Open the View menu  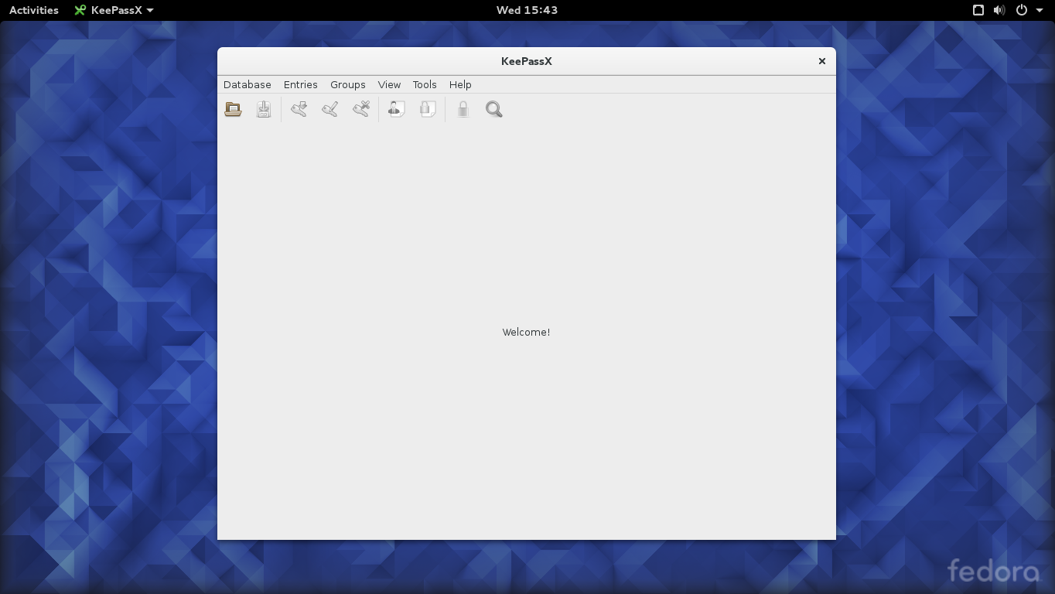point(389,84)
